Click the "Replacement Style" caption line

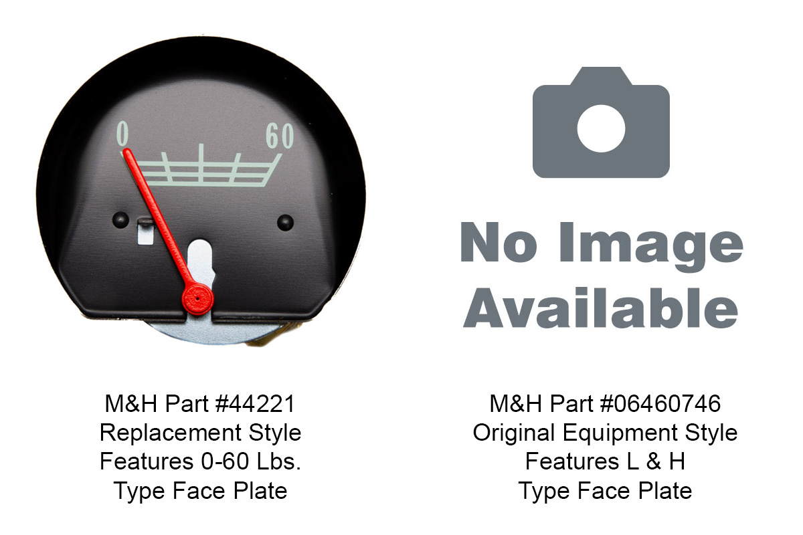pos(201,433)
